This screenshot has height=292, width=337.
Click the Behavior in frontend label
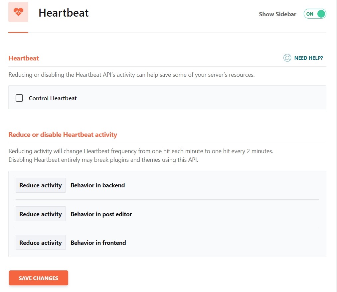(98, 243)
